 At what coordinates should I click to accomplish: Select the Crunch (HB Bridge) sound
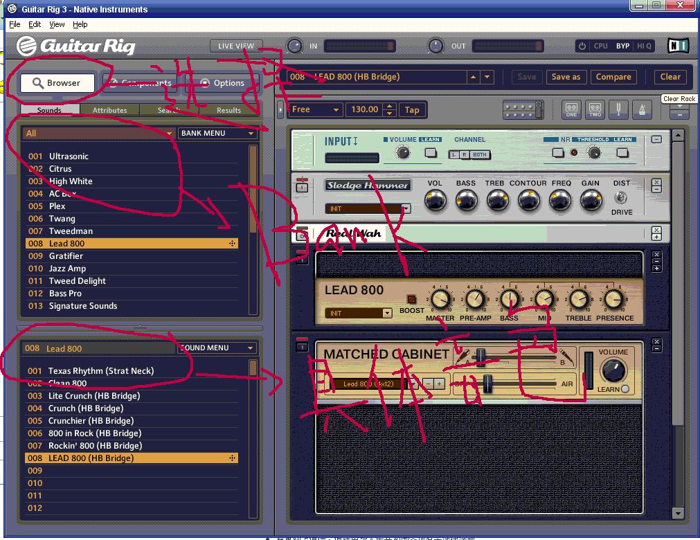pyautogui.click(x=132, y=408)
